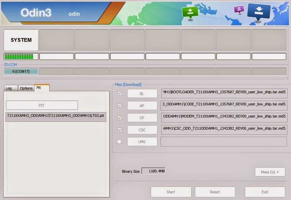Open the Options tab
Screen dimensions: 291x200
[26, 88]
